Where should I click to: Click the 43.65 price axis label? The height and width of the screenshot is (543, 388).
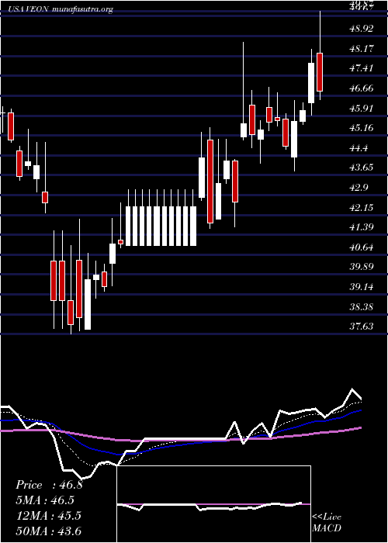[x=362, y=168]
